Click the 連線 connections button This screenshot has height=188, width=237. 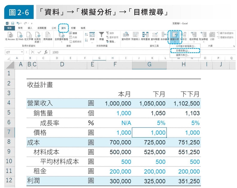(x=73, y=33)
